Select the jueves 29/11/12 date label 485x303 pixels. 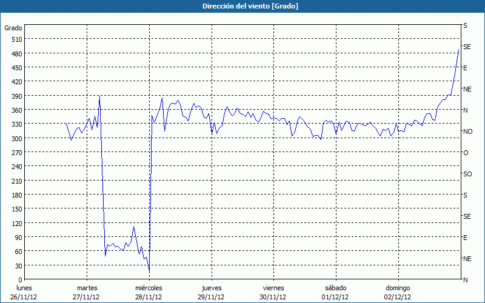pos(211,292)
